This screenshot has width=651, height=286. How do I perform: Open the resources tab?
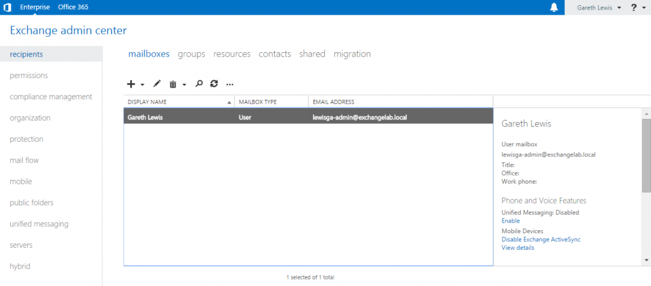coord(231,54)
